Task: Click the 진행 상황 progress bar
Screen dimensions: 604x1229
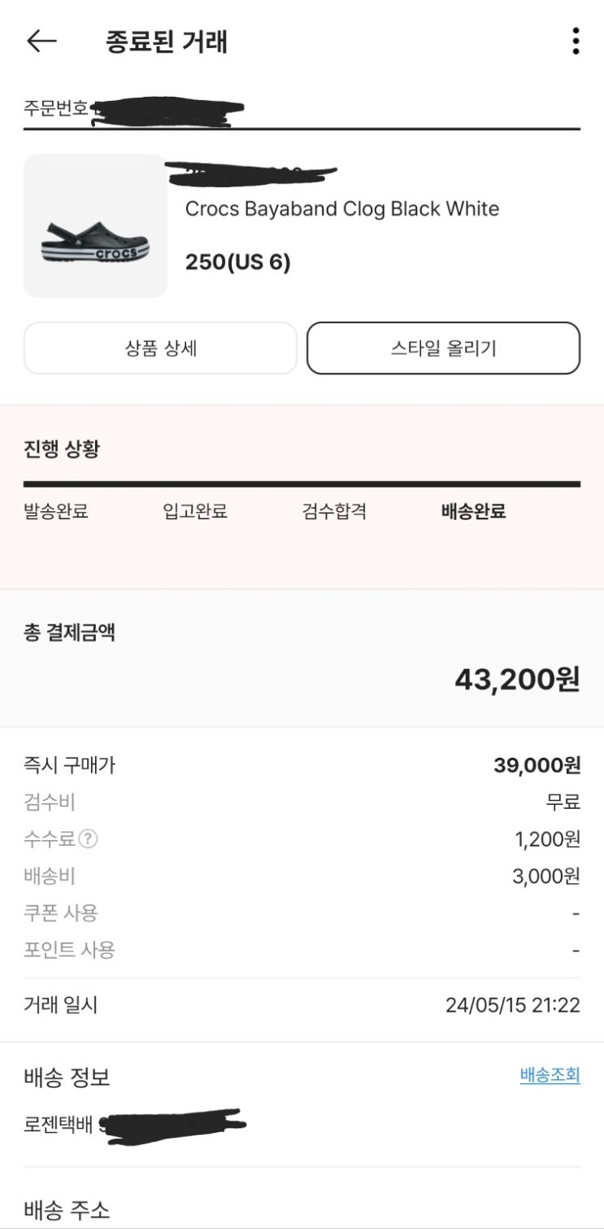Action: point(302,484)
